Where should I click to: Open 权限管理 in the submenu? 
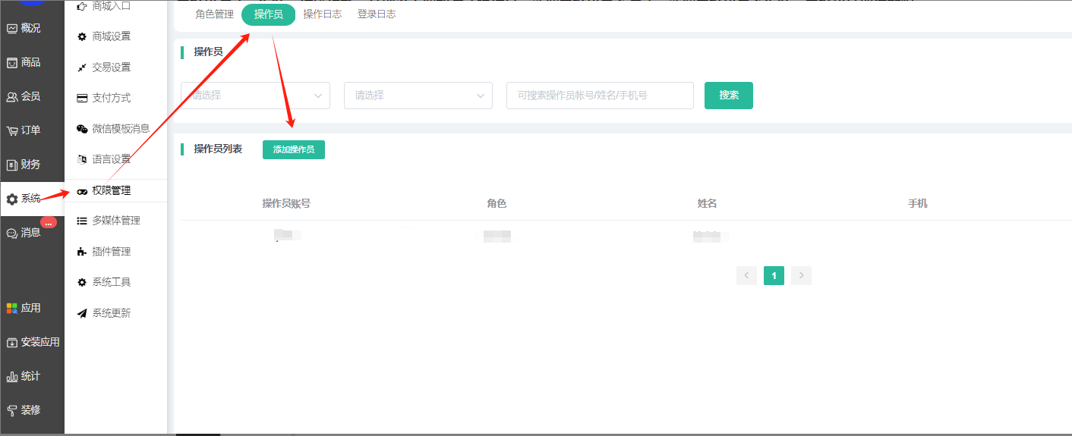pyautogui.click(x=111, y=191)
